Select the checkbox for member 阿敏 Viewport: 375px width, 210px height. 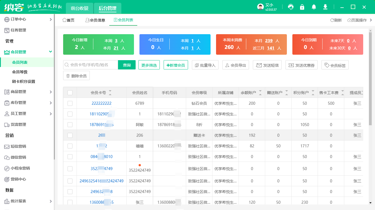[x=70, y=125]
